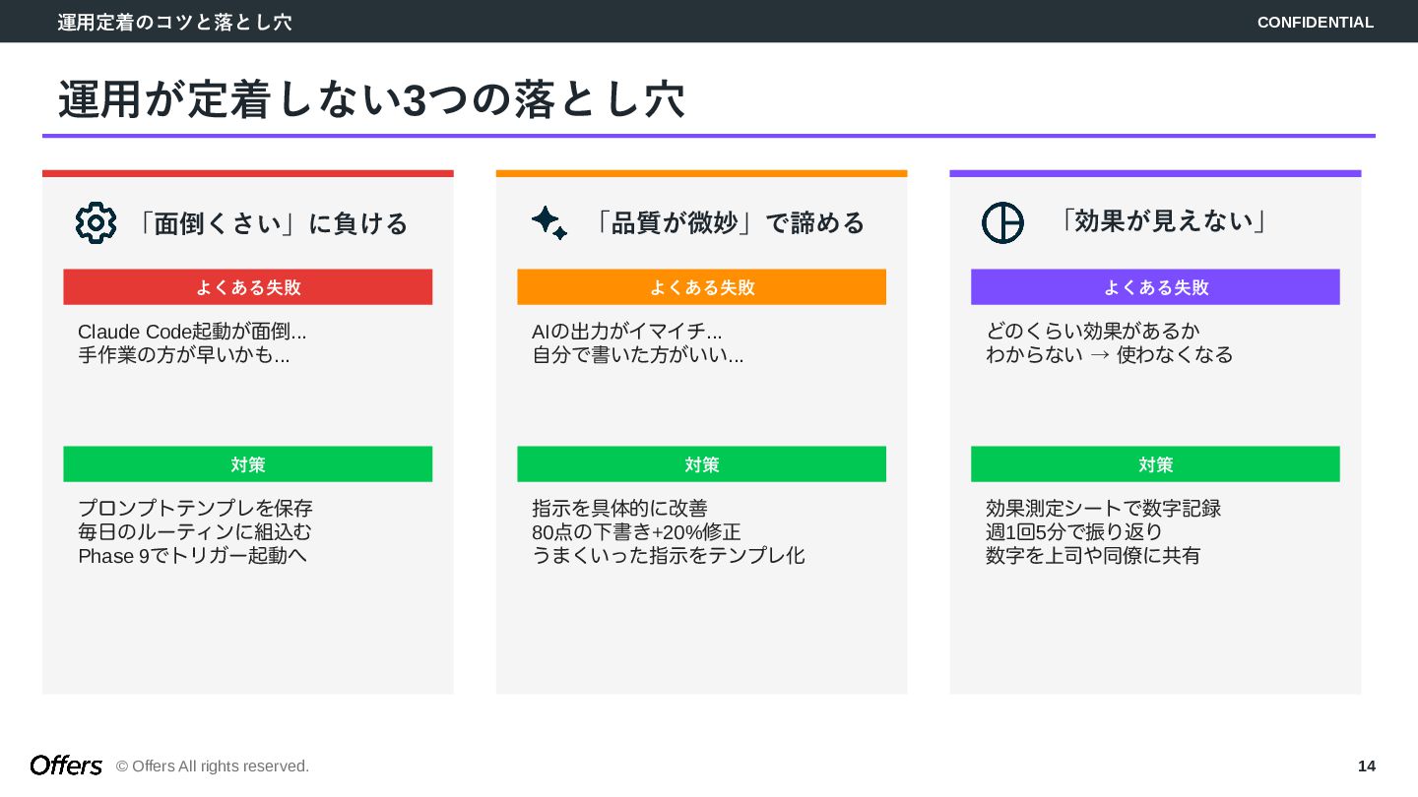Click the sparkle stars icon
The width and height of the screenshot is (1418, 797).
(x=548, y=222)
